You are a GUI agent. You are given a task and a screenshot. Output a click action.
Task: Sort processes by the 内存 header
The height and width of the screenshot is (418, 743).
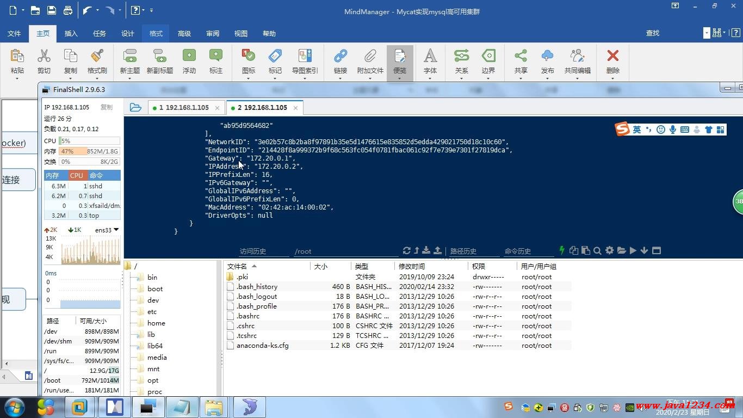click(55, 175)
